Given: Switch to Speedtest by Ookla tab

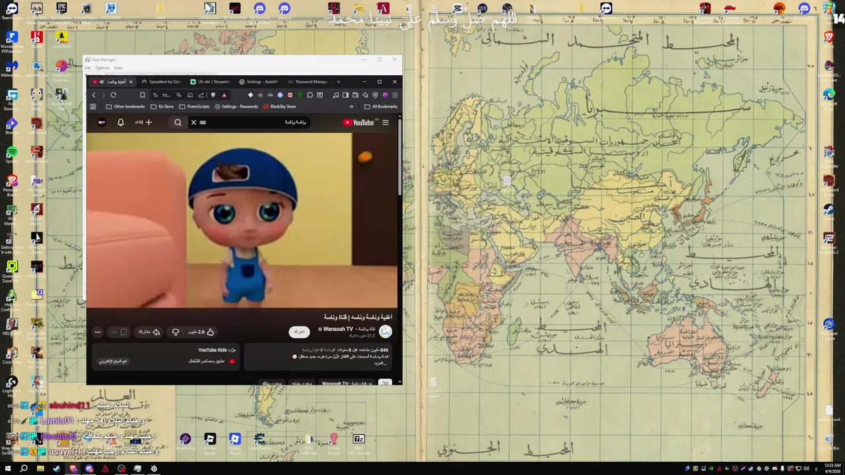Looking at the screenshot, I should [x=160, y=82].
